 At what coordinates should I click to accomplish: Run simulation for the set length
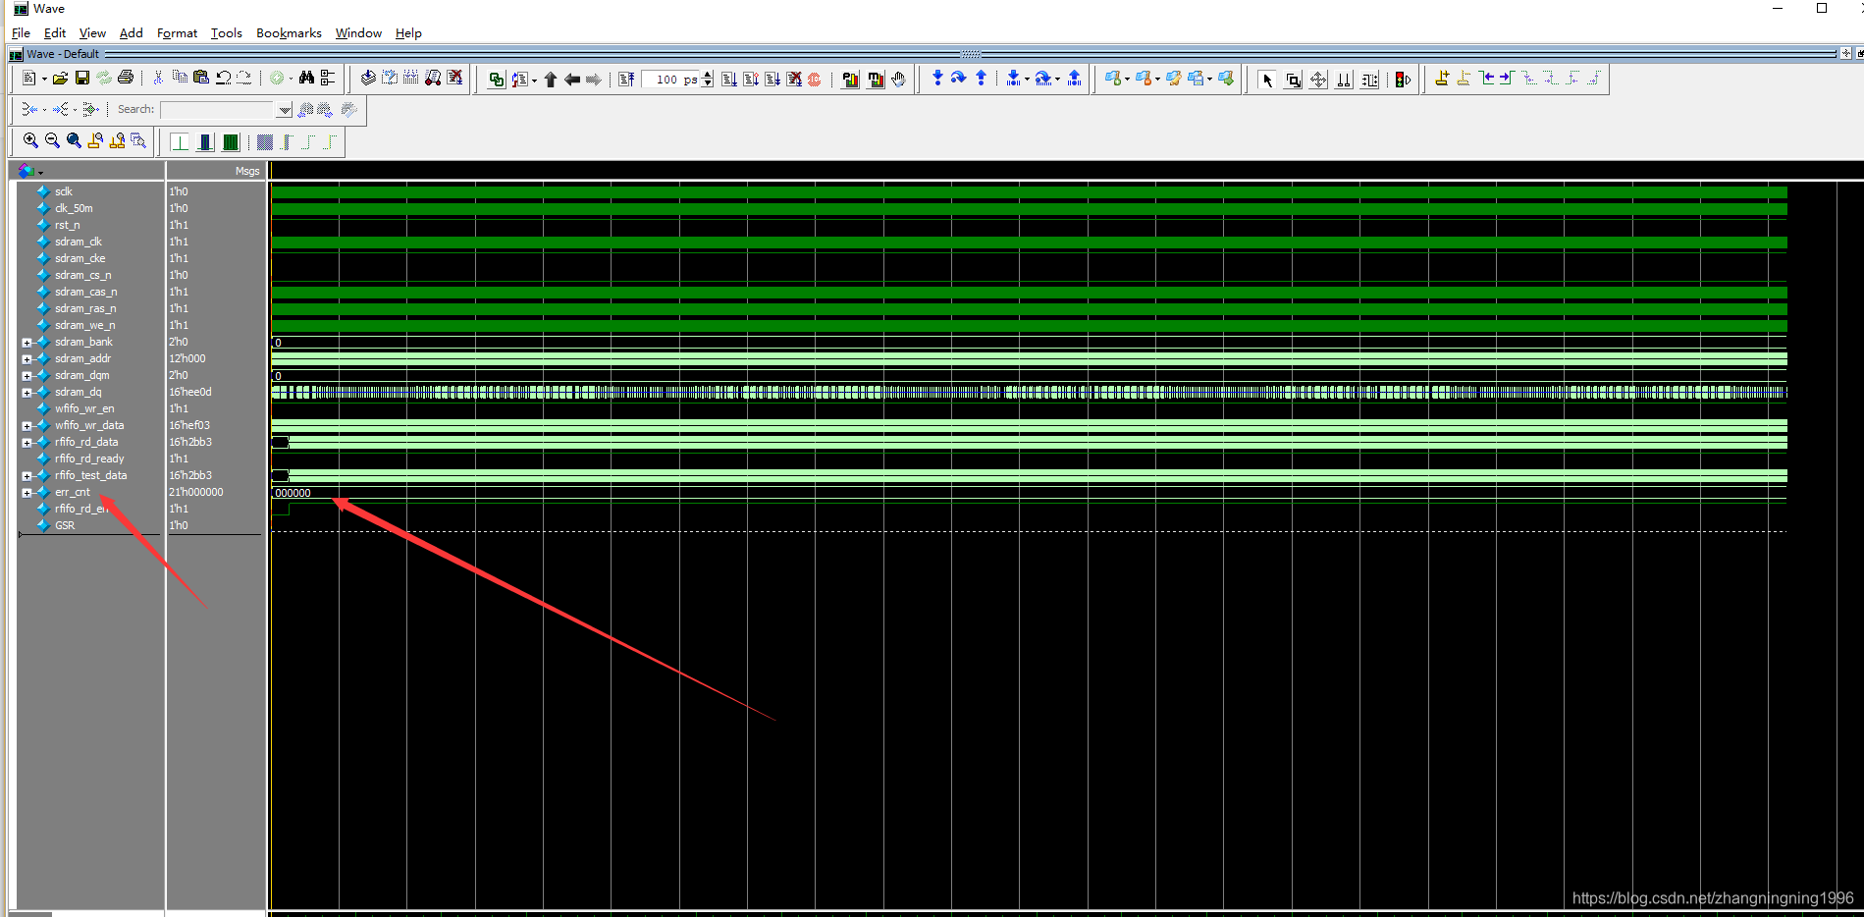point(728,80)
